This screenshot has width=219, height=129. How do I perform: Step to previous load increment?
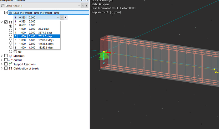62,18
